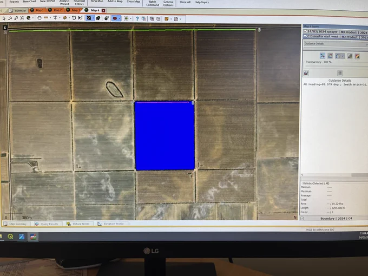Open the ruler measure tool dropdown arrow

pyautogui.click(x=50, y=18)
